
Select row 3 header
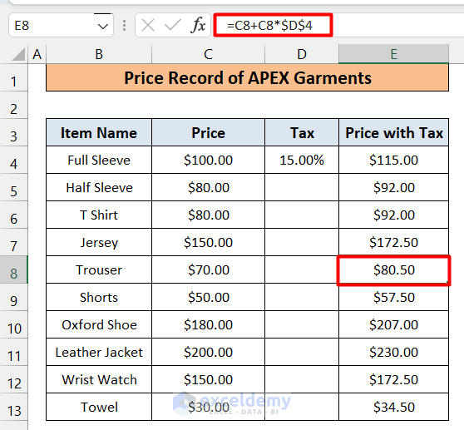[13, 132]
